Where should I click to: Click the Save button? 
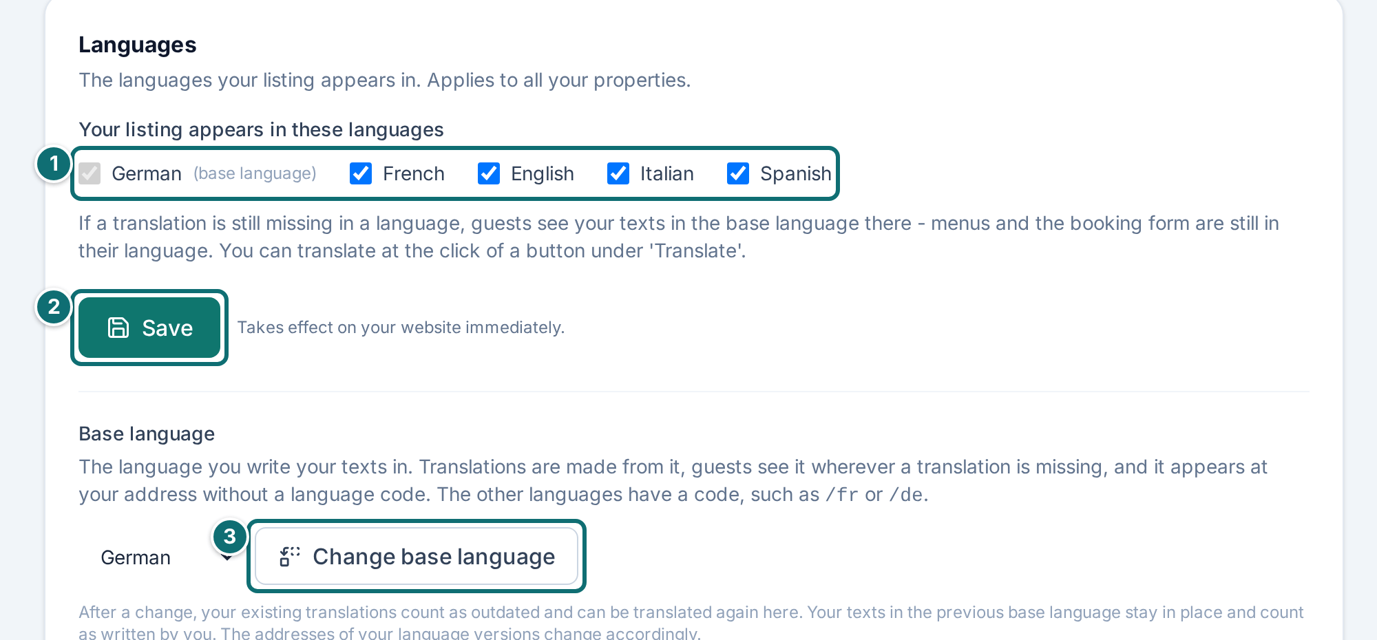click(149, 328)
